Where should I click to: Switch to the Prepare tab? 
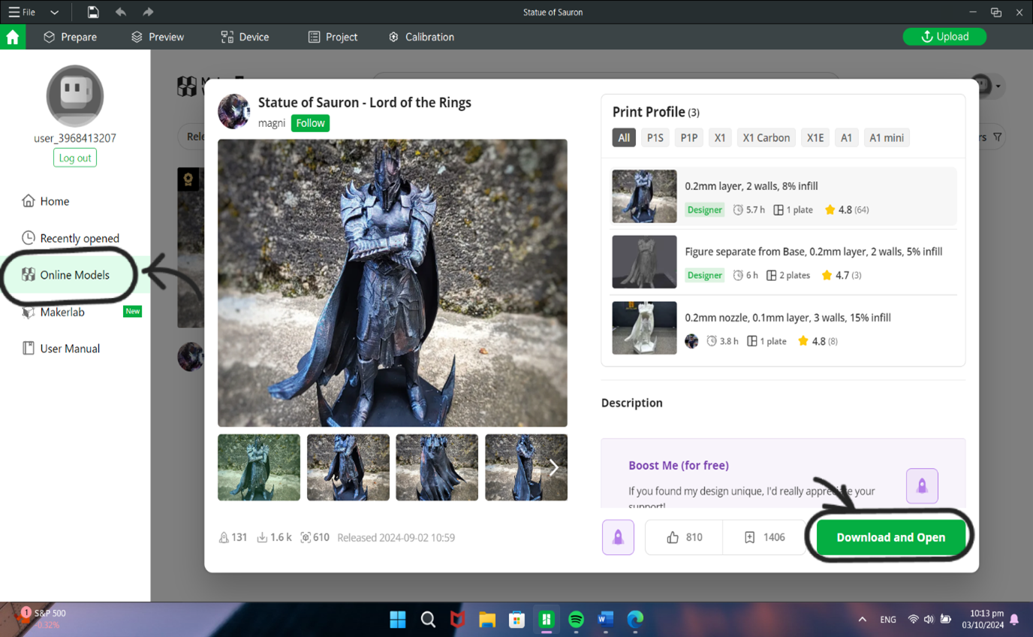coord(70,37)
